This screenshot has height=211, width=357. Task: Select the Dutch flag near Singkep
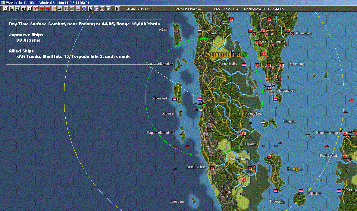point(263,122)
